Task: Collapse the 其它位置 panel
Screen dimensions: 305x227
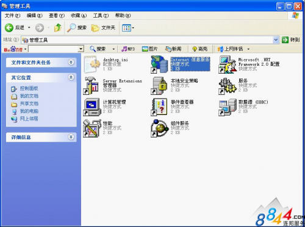Action: point(71,77)
